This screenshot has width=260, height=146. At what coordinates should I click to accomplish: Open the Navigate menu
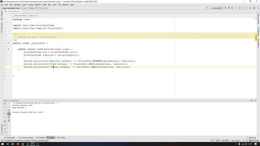[17, 4]
